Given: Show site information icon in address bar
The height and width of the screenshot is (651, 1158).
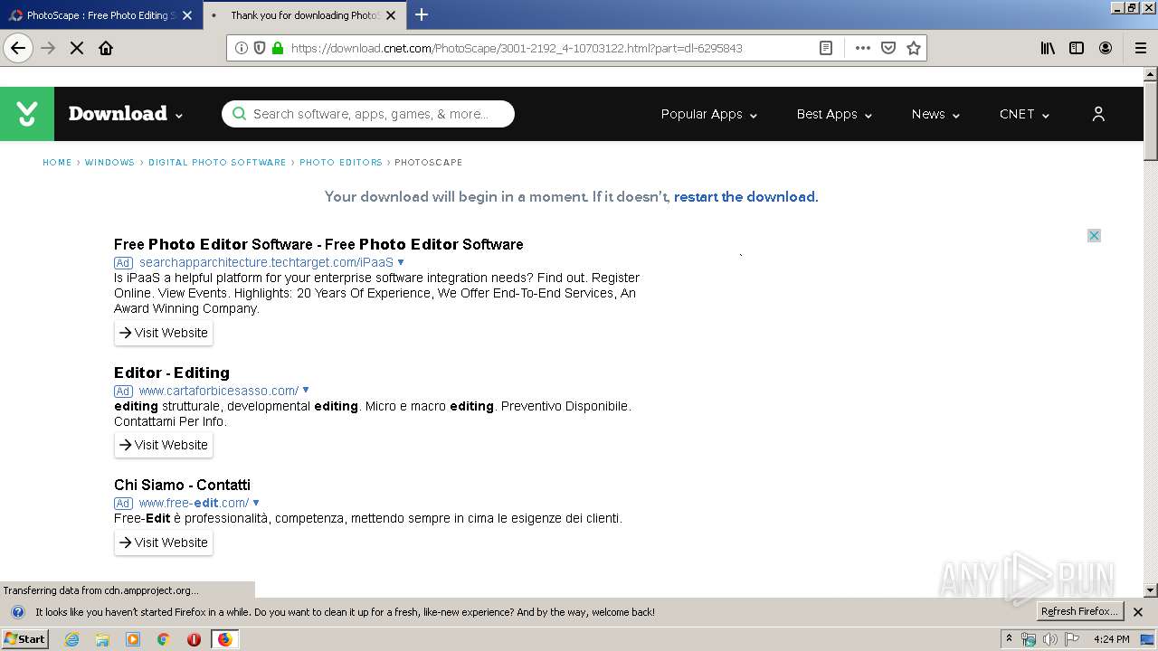Looking at the screenshot, I should point(242,48).
